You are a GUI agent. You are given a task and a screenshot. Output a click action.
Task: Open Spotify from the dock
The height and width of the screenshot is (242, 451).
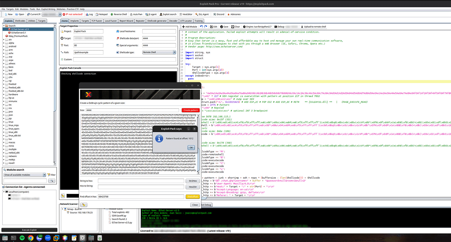22,237
